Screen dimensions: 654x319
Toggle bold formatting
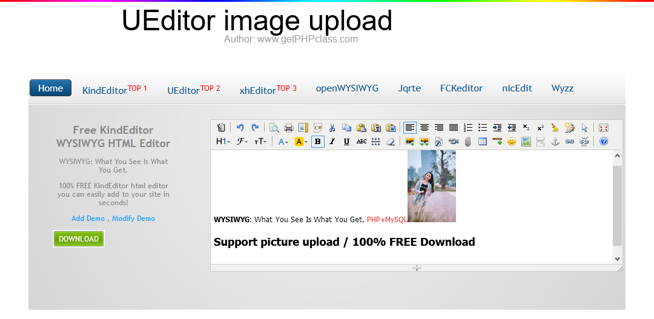318,142
